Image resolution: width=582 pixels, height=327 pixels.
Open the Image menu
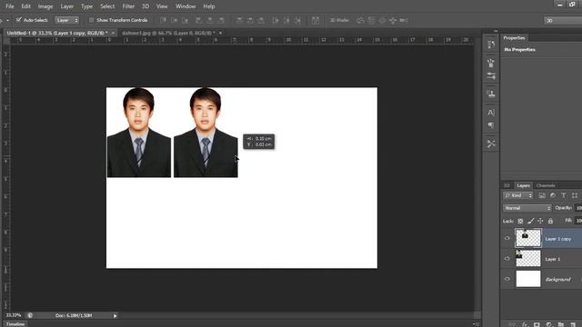(x=45, y=6)
